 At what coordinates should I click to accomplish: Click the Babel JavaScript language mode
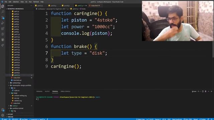click(177, 119)
